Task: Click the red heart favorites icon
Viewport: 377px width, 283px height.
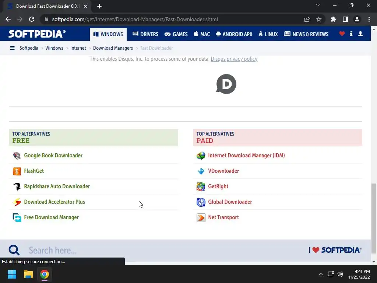Action: click(x=342, y=34)
